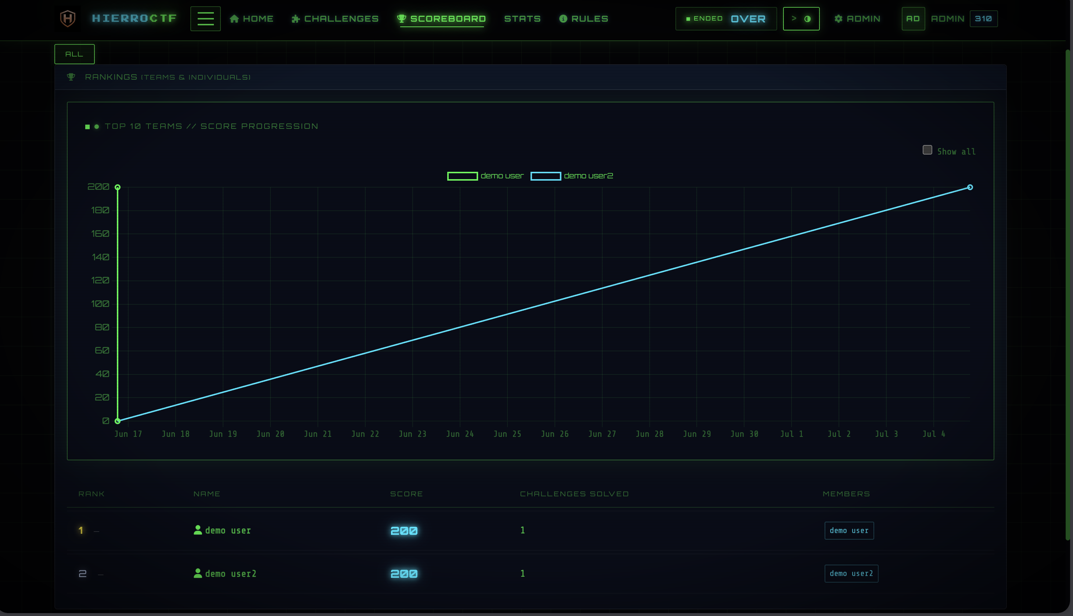Enable the Show all checkbox
1073x616 pixels.
coord(927,150)
